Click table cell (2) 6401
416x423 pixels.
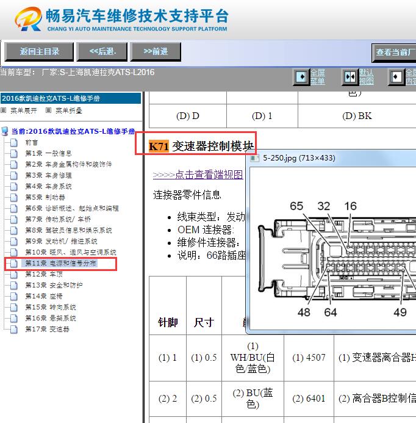tap(309, 399)
